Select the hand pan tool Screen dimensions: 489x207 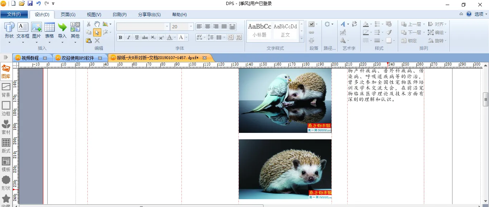97,24
